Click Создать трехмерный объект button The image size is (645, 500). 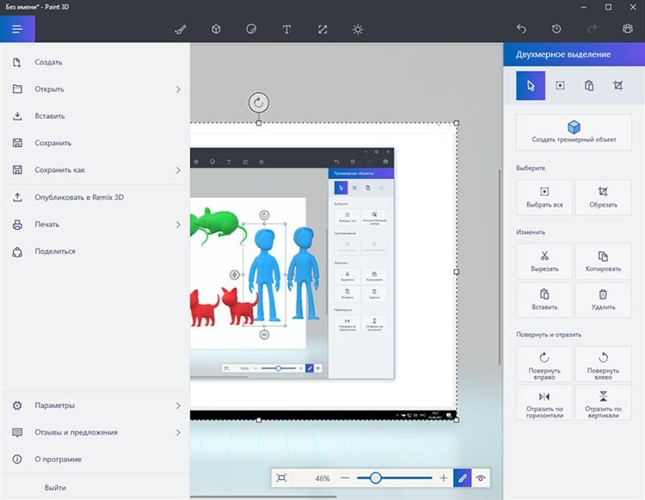pyautogui.click(x=574, y=132)
